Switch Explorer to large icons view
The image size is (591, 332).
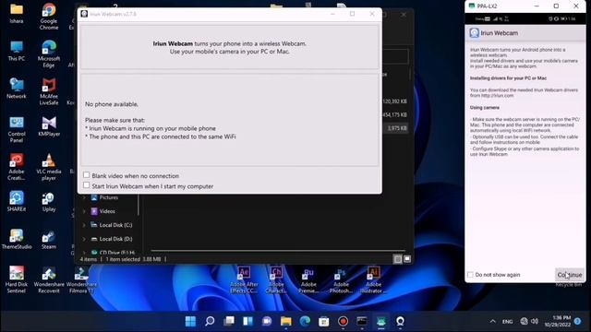(x=407, y=259)
